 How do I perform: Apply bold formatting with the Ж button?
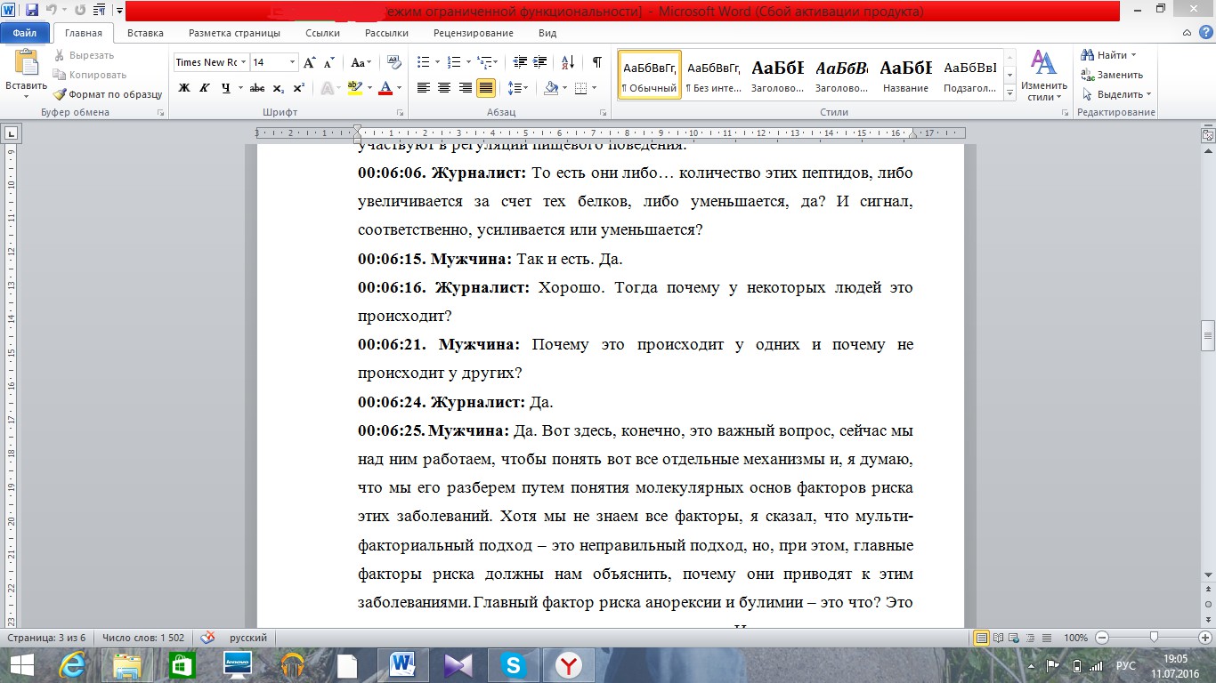tap(184, 88)
